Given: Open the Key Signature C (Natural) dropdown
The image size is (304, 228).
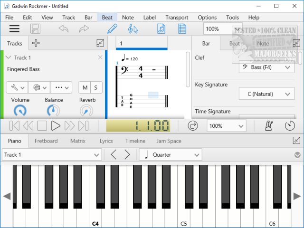Looking at the screenshot, I should coord(266,94).
